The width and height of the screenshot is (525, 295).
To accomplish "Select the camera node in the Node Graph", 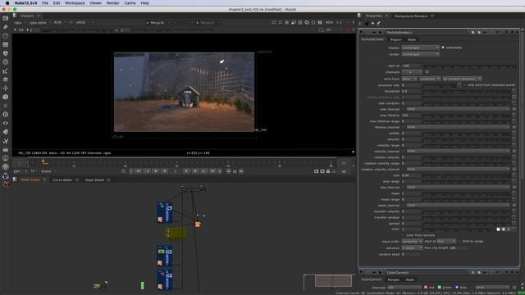I will point(203,189).
